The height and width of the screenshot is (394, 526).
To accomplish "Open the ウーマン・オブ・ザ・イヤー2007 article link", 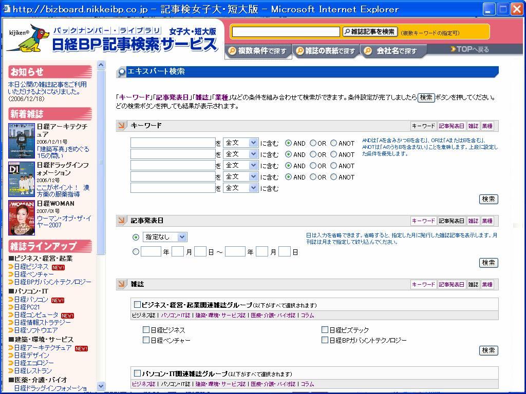I will click(64, 222).
